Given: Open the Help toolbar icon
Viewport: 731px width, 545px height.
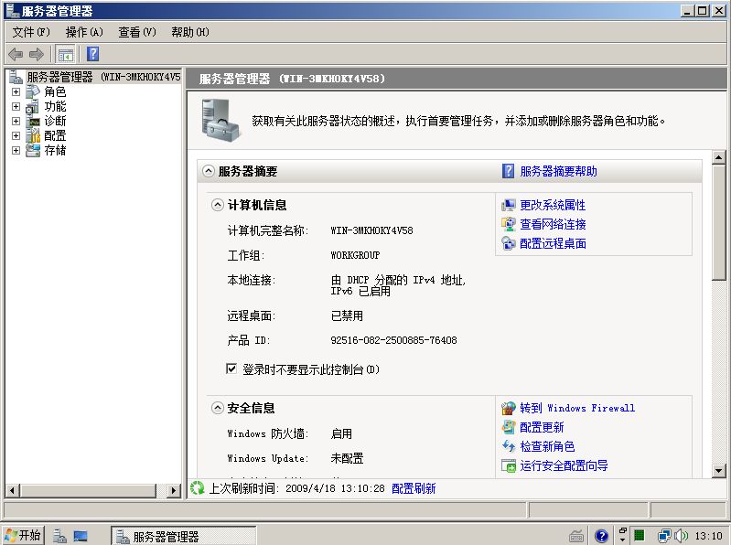Looking at the screenshot, I should [x=92, y=54].
